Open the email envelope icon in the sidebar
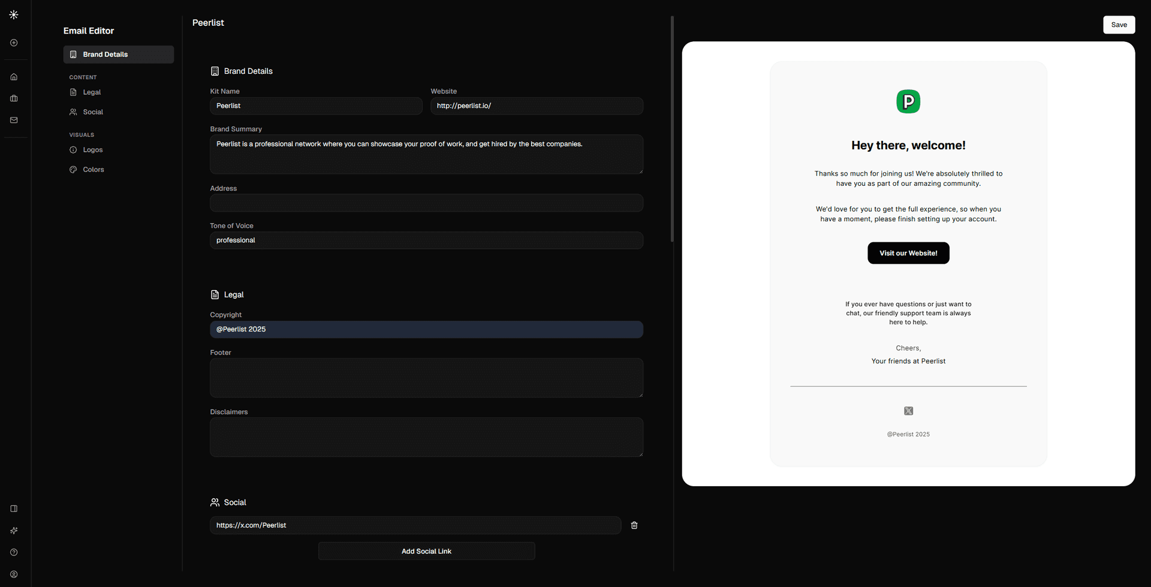Viewport: 1151px width, 587px height. coord(14,120)
